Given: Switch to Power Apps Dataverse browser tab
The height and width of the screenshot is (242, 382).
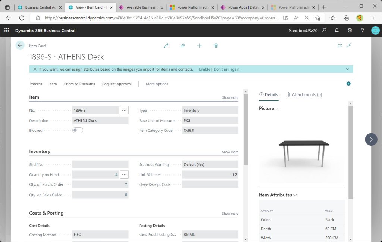Looking at the screenshot, I should [243, 7].
